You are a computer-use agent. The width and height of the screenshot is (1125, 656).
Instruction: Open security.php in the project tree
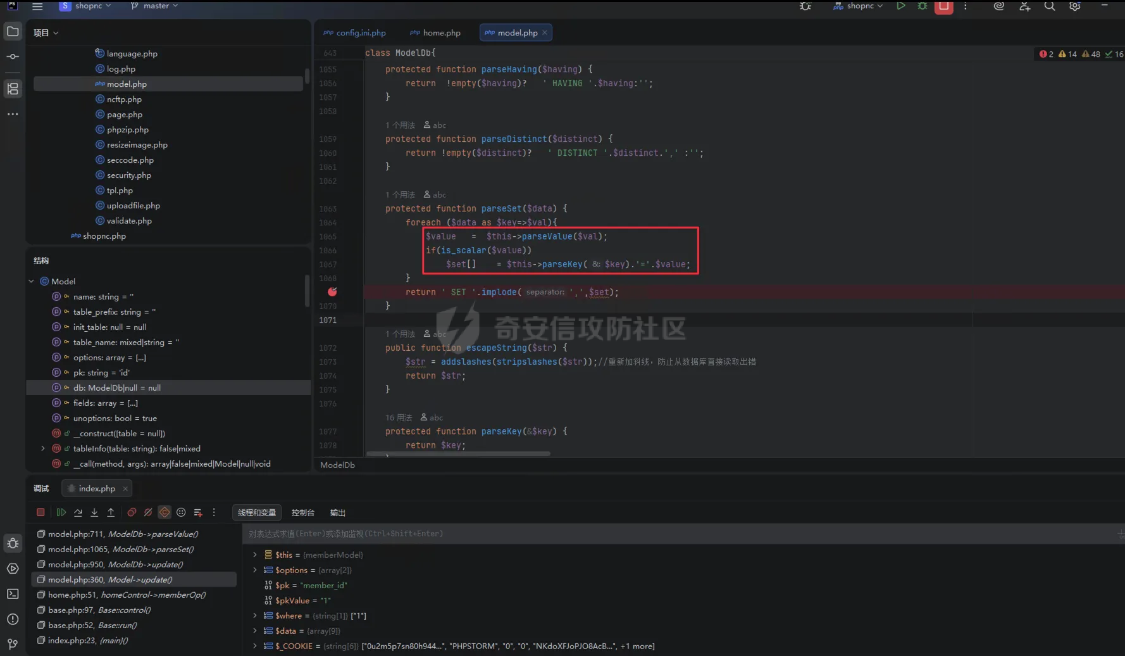(128, 175)
